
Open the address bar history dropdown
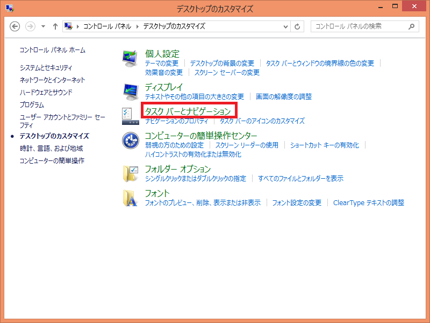click(x=286, y=26)
